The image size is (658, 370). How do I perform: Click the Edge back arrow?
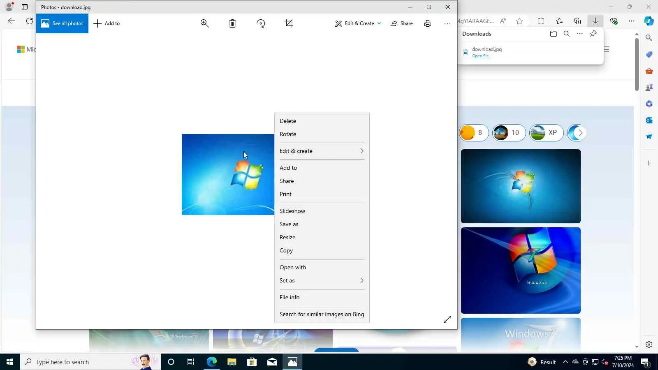point(12,21)
